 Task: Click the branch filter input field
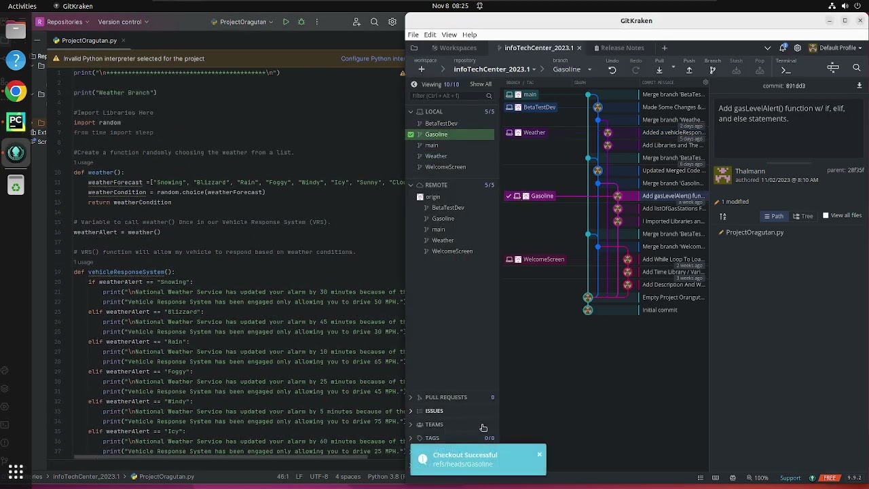451,96
